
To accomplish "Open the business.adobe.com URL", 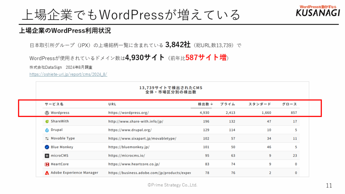I will pyautogui.click(x=149, y=173).
